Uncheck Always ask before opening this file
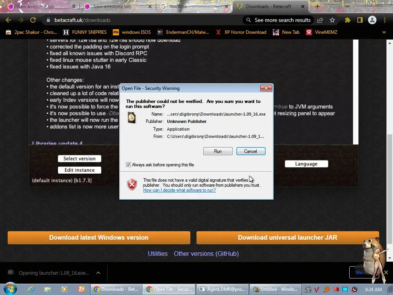The image size is (393, 295). (128, 165)
